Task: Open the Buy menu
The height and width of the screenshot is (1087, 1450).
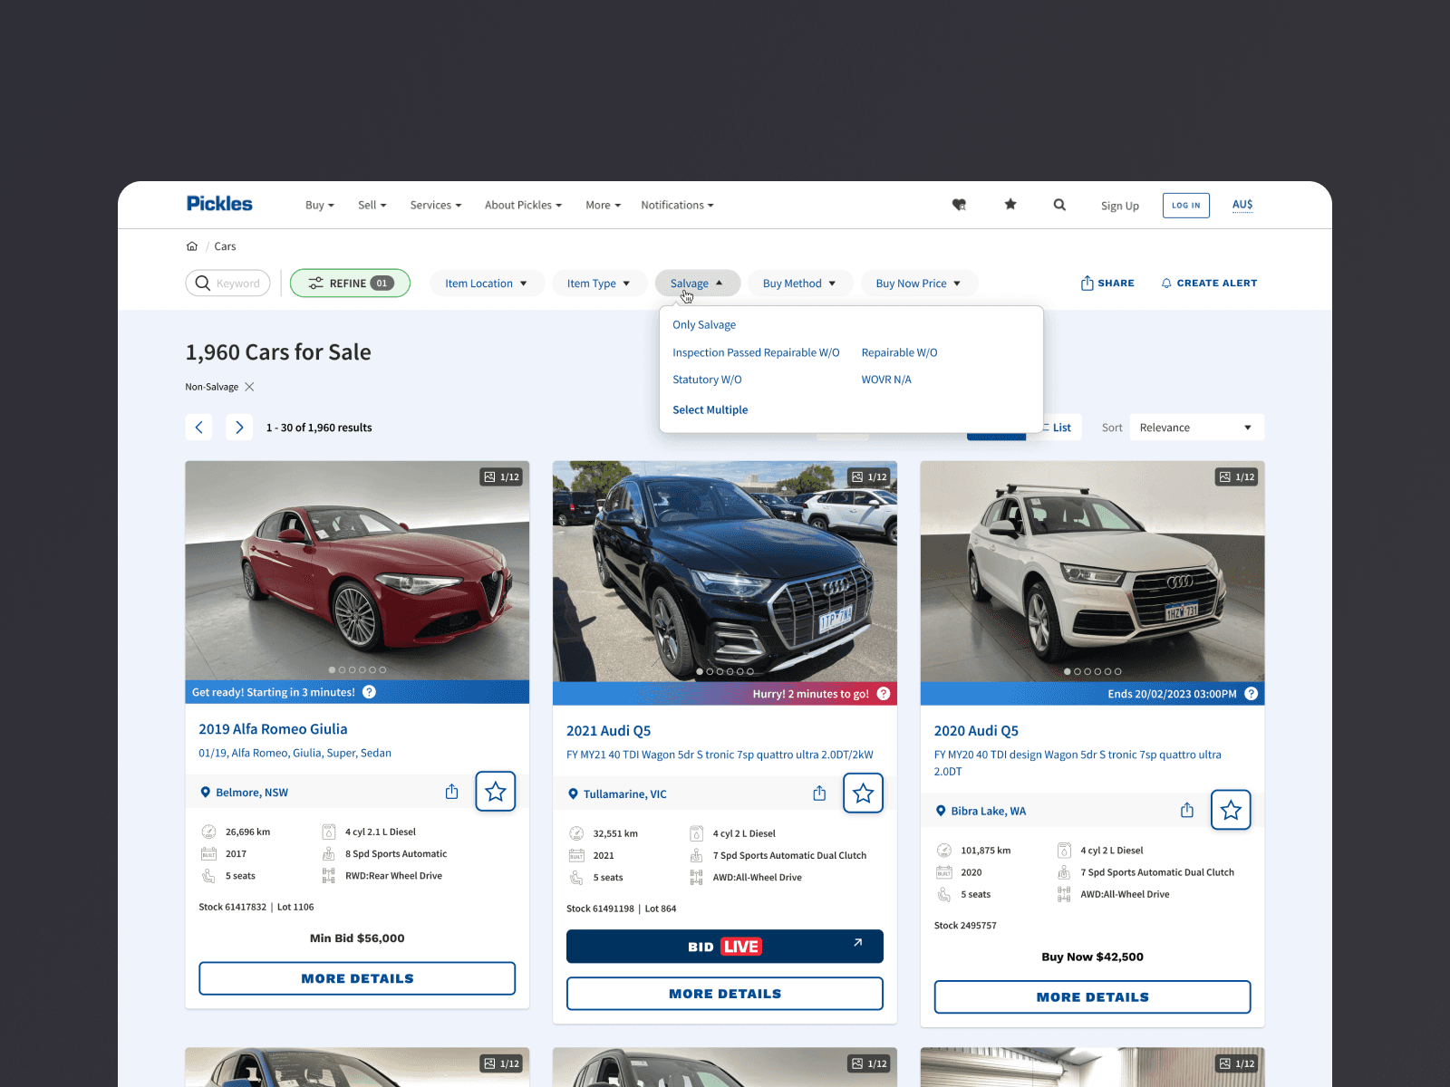Action: pyautogui.click(x=320, y=206)
